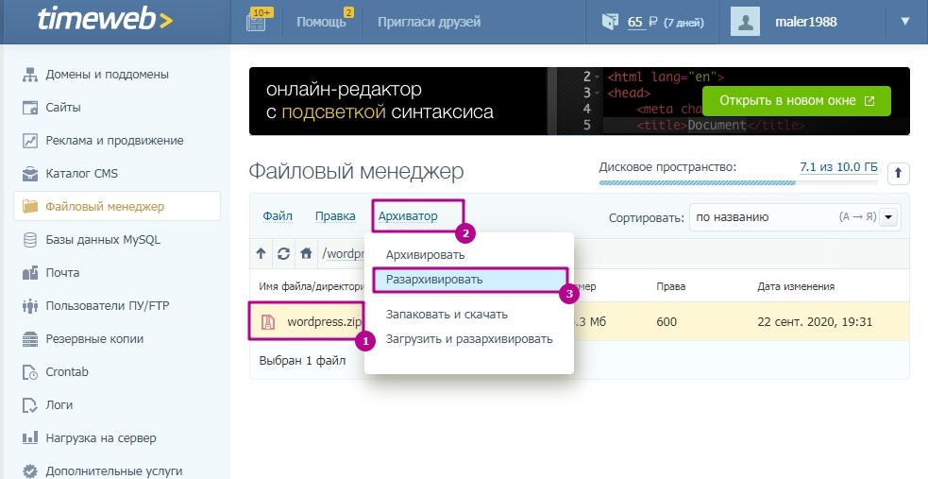Image resolution: width=928 pixels, height=479 pixels.
Task: Click the Базы данных MySQL icon
Action: point(29,240)
